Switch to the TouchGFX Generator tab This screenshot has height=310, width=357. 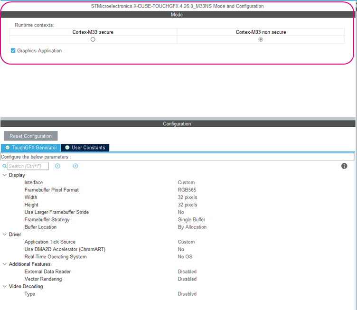pos(31,148)
